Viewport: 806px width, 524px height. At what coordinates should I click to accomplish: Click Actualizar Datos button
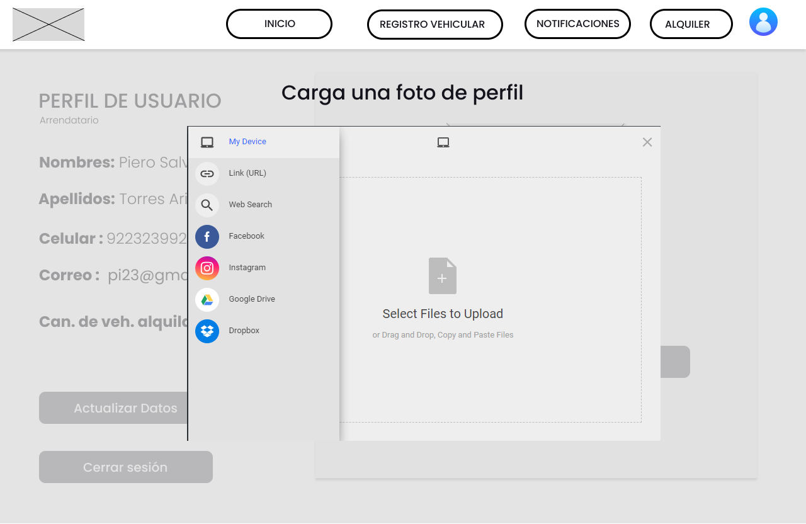click(113, 408)
